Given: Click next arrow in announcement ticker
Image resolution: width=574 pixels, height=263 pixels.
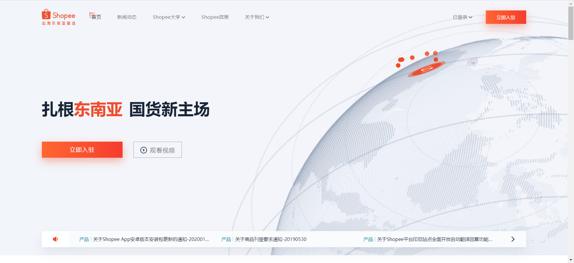Looking at the screenshot, I should point(513,239).
